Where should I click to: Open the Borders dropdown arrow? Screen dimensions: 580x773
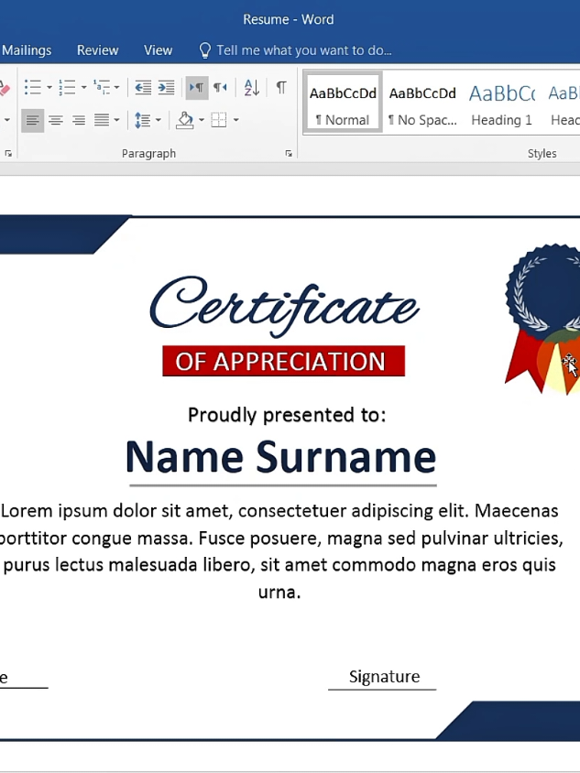click(x=235, y=120)
